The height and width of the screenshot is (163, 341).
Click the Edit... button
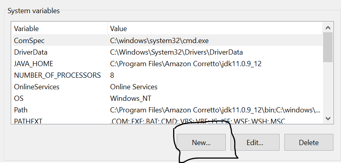tap(255, 142)
